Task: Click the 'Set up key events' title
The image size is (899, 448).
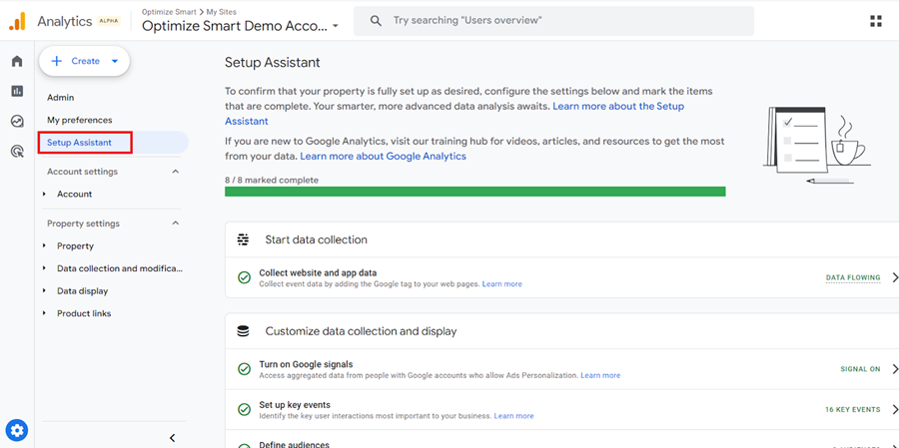Action: click(295, 405)
